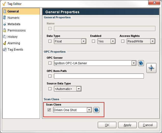The image size is (162, 133).
Task: Refresh OPC Server list icon
Action: pyautogui.click(x=141, y=63)
